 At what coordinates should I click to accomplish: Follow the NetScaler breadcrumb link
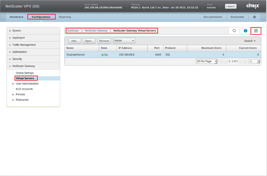(73, 30)
